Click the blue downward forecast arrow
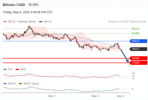Image resolution: width=148 pixels, height=100 pixels. pyautogui.click(x=124, y=56)
